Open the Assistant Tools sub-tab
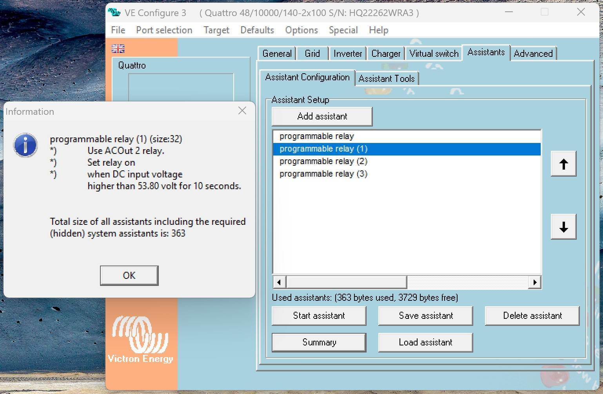 click(387, 79)
